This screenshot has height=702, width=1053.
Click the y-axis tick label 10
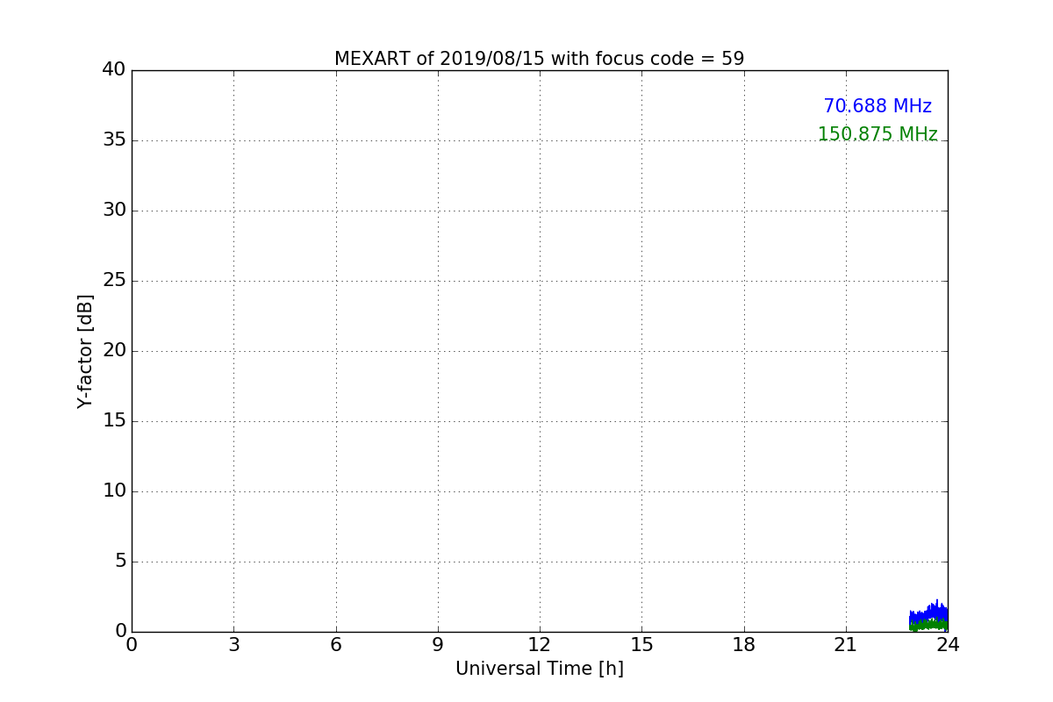(x=114, y=491)
